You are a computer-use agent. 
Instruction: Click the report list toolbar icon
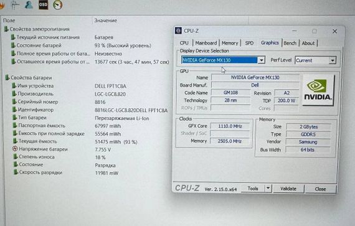click(16, 5)
